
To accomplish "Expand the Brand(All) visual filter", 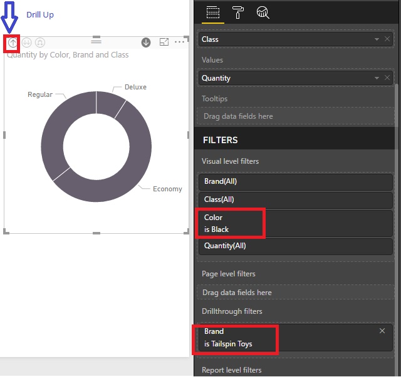I will (x=296, y=182).
